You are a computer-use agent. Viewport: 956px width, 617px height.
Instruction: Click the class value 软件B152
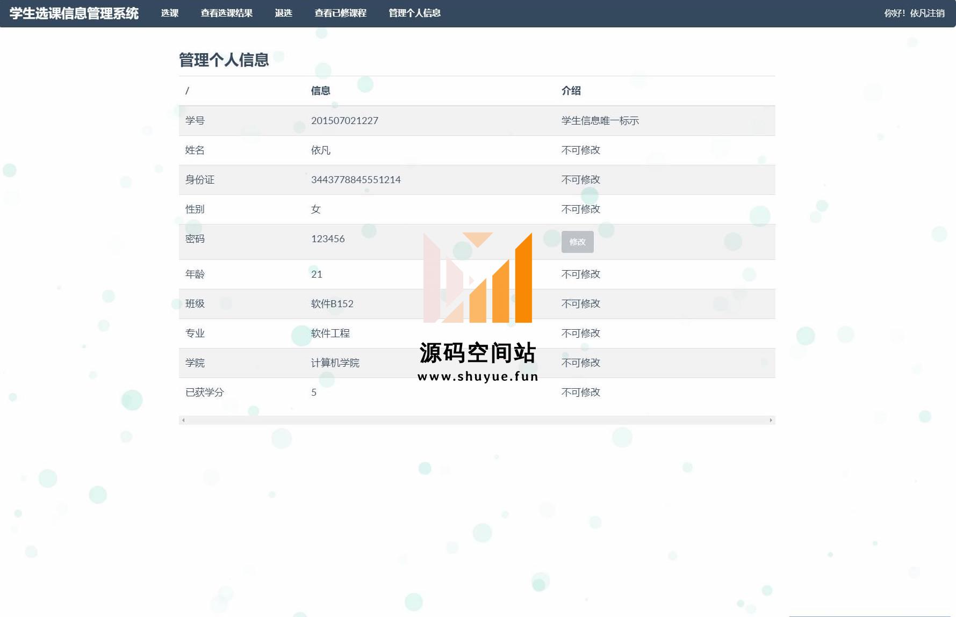[332, 303]
